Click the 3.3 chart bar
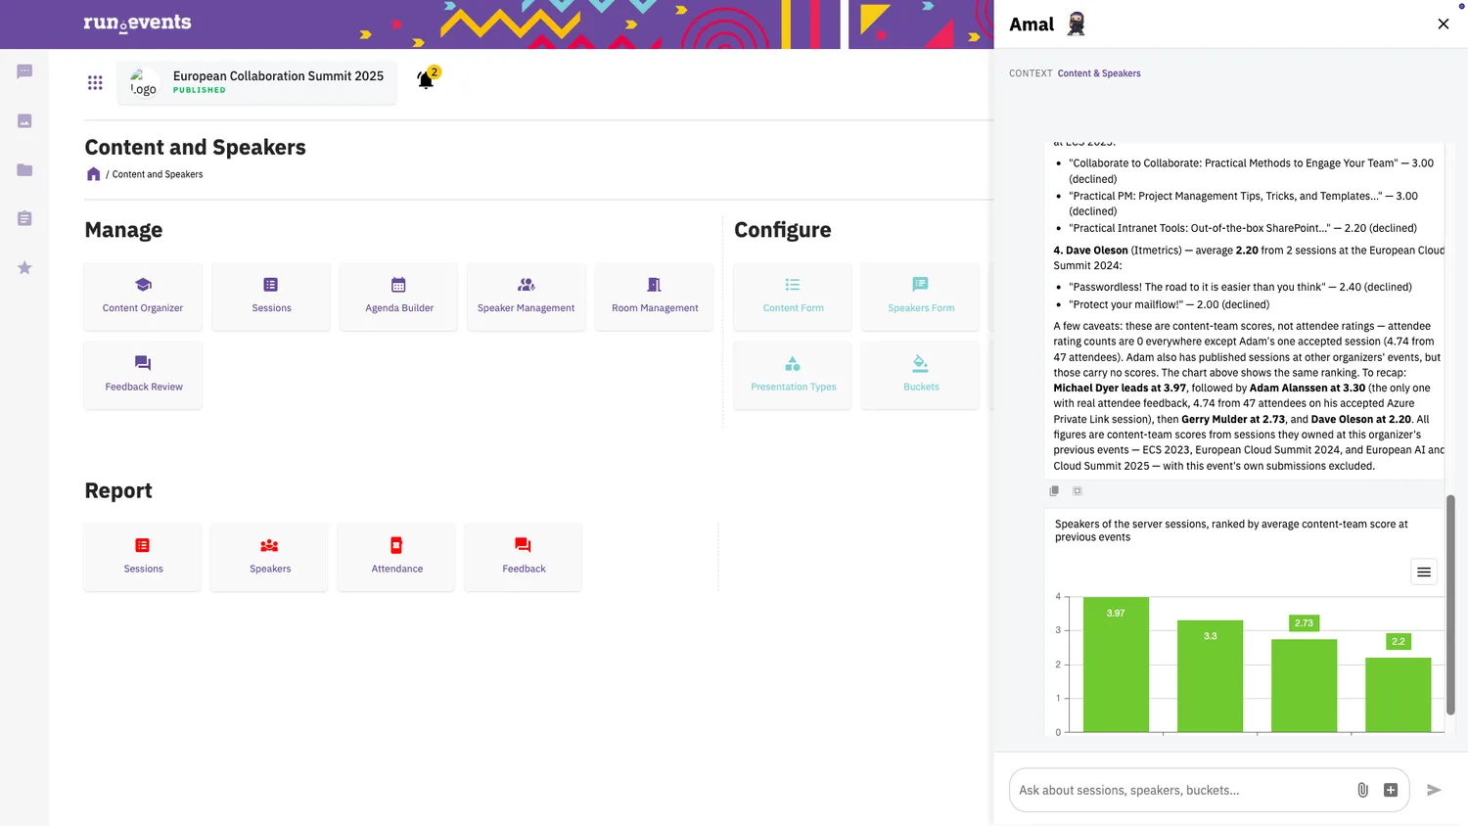The height and width of the screenshot is (826, 1468). pos(1210,676)
